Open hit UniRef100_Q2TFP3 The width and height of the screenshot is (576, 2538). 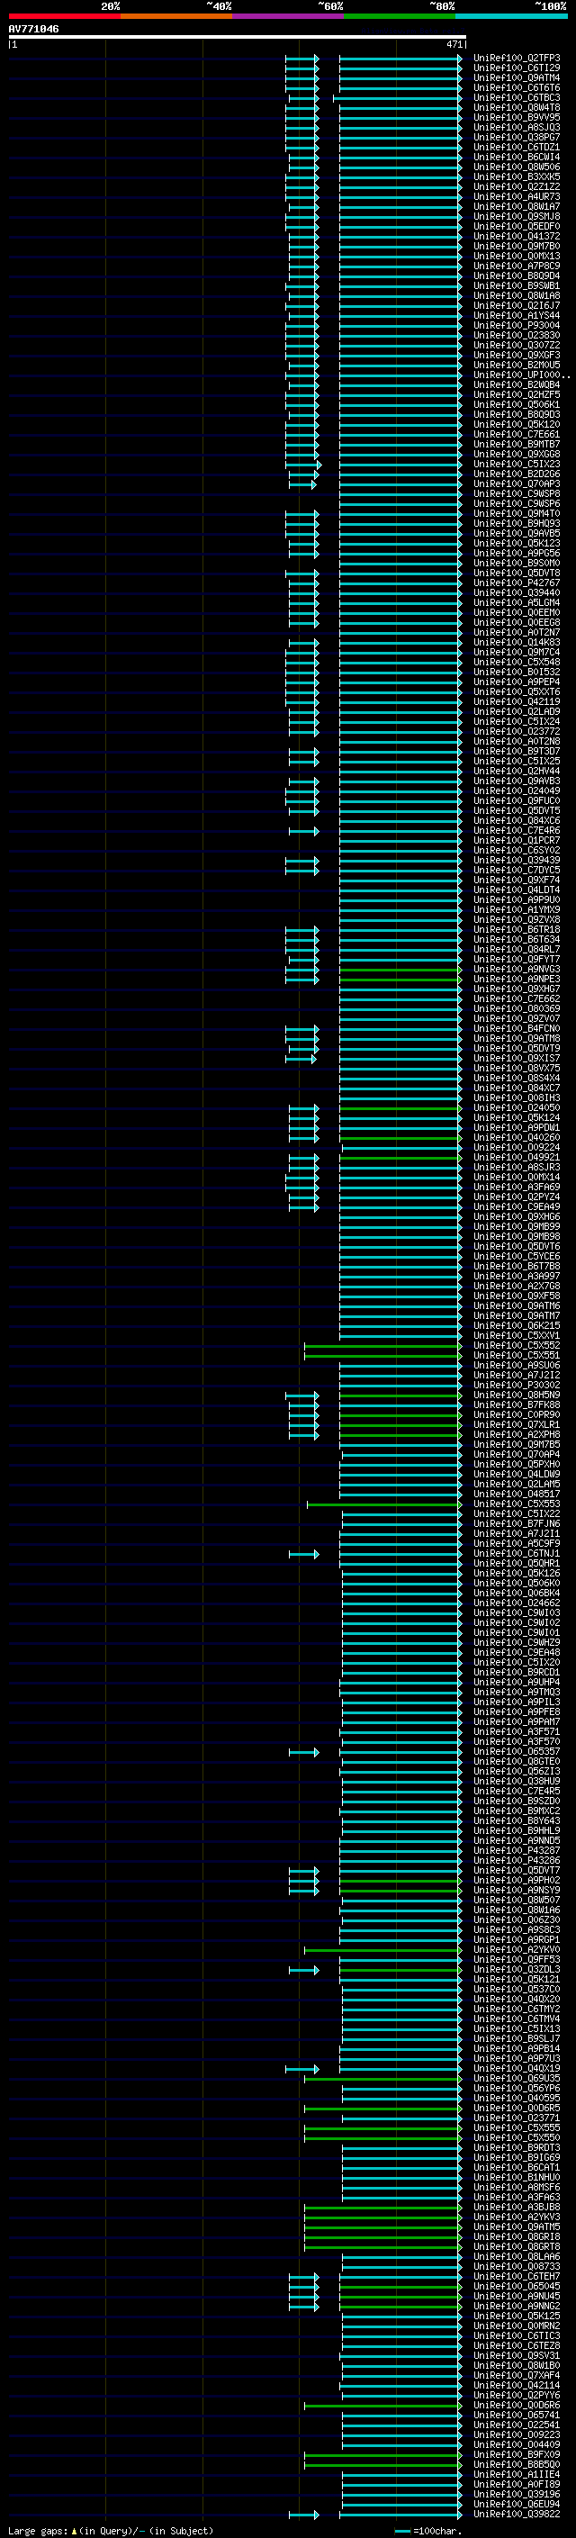coord(516,59)
